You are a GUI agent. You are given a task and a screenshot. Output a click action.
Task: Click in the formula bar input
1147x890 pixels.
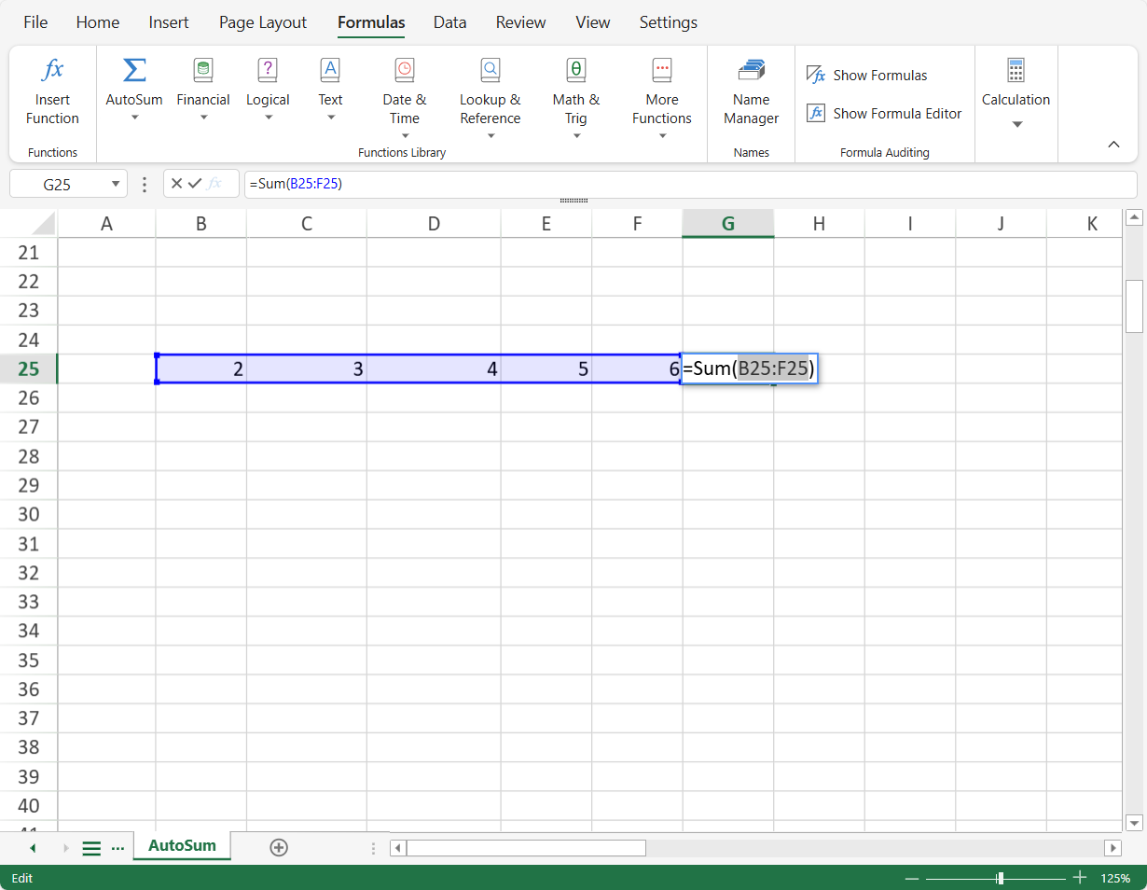[690, 184]
